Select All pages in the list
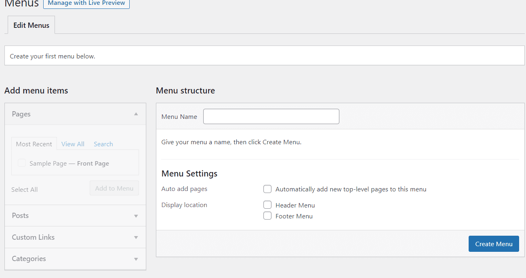 (24, 189)
